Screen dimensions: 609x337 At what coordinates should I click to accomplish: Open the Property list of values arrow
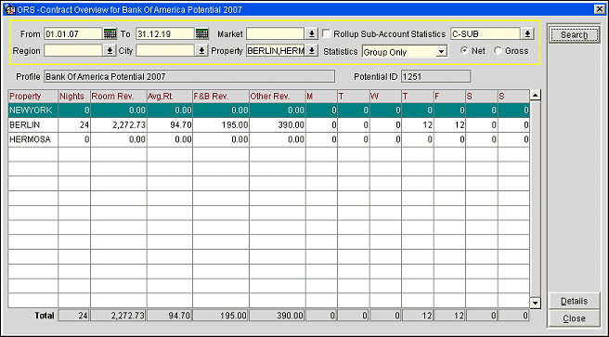pos(312,50)
